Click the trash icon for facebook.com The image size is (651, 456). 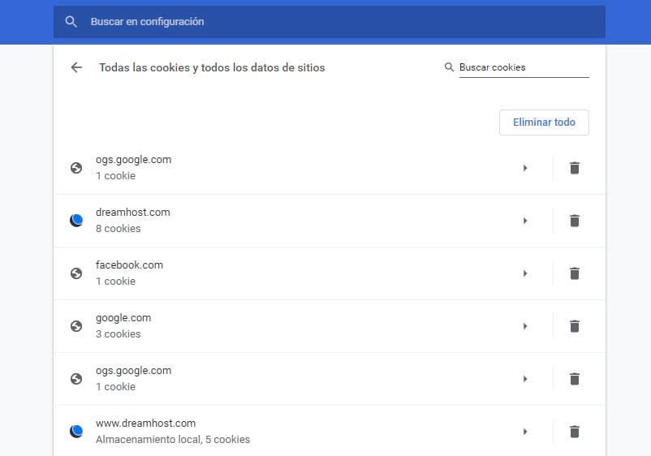click(x=574, y=273)
